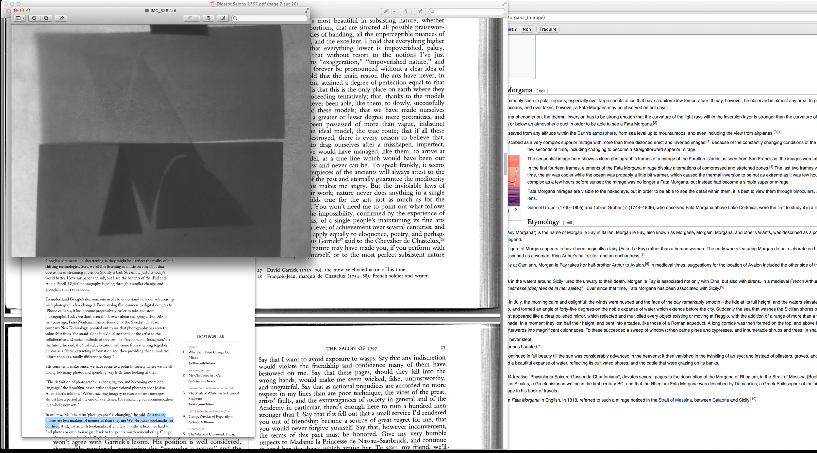This screenshot has height=453, width=817.
Task: Click edit link next to Etymology heading
Action: (x=569, y=223)
